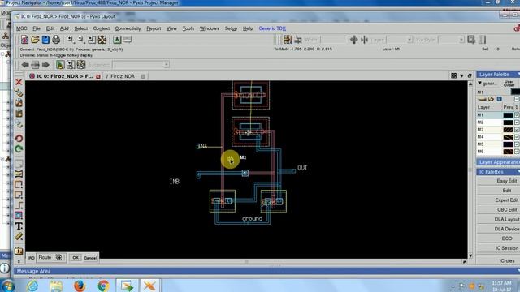Click the M1 layer color swatch
Viewport: 520px width, 292px height.
[x=508, y=115]
